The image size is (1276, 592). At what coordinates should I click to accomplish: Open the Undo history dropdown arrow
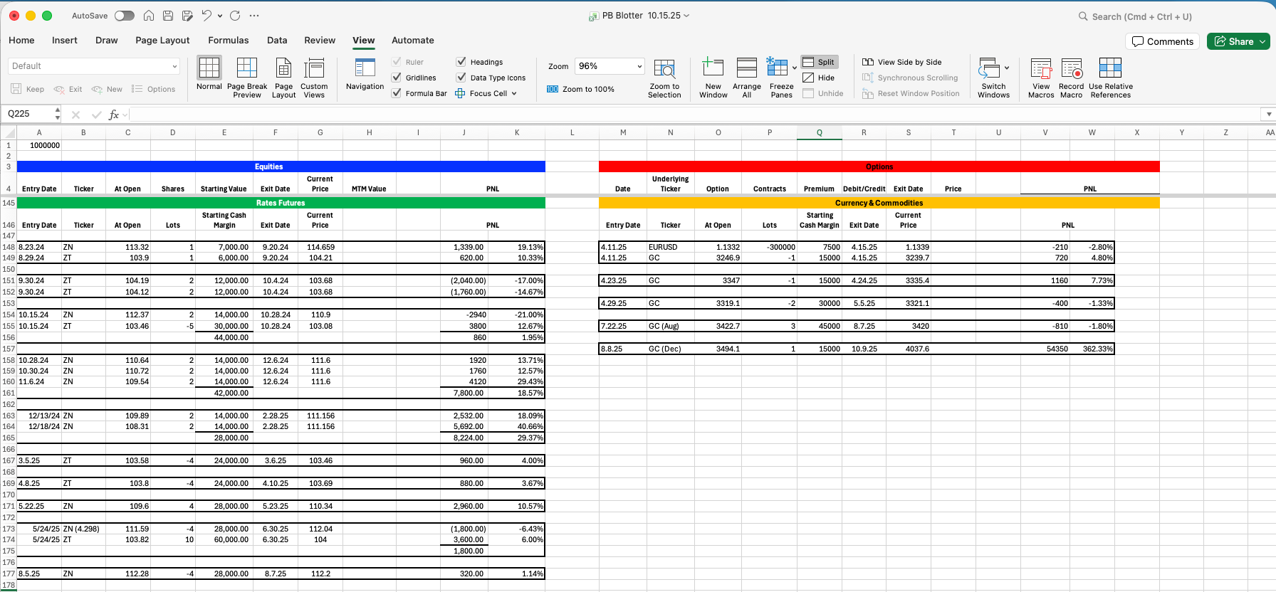pos(220,16)
